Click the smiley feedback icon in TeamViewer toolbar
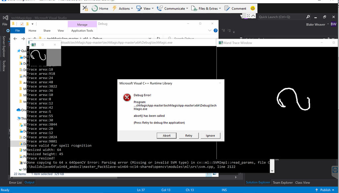This screenshot has height=193, width=339. 253,8
